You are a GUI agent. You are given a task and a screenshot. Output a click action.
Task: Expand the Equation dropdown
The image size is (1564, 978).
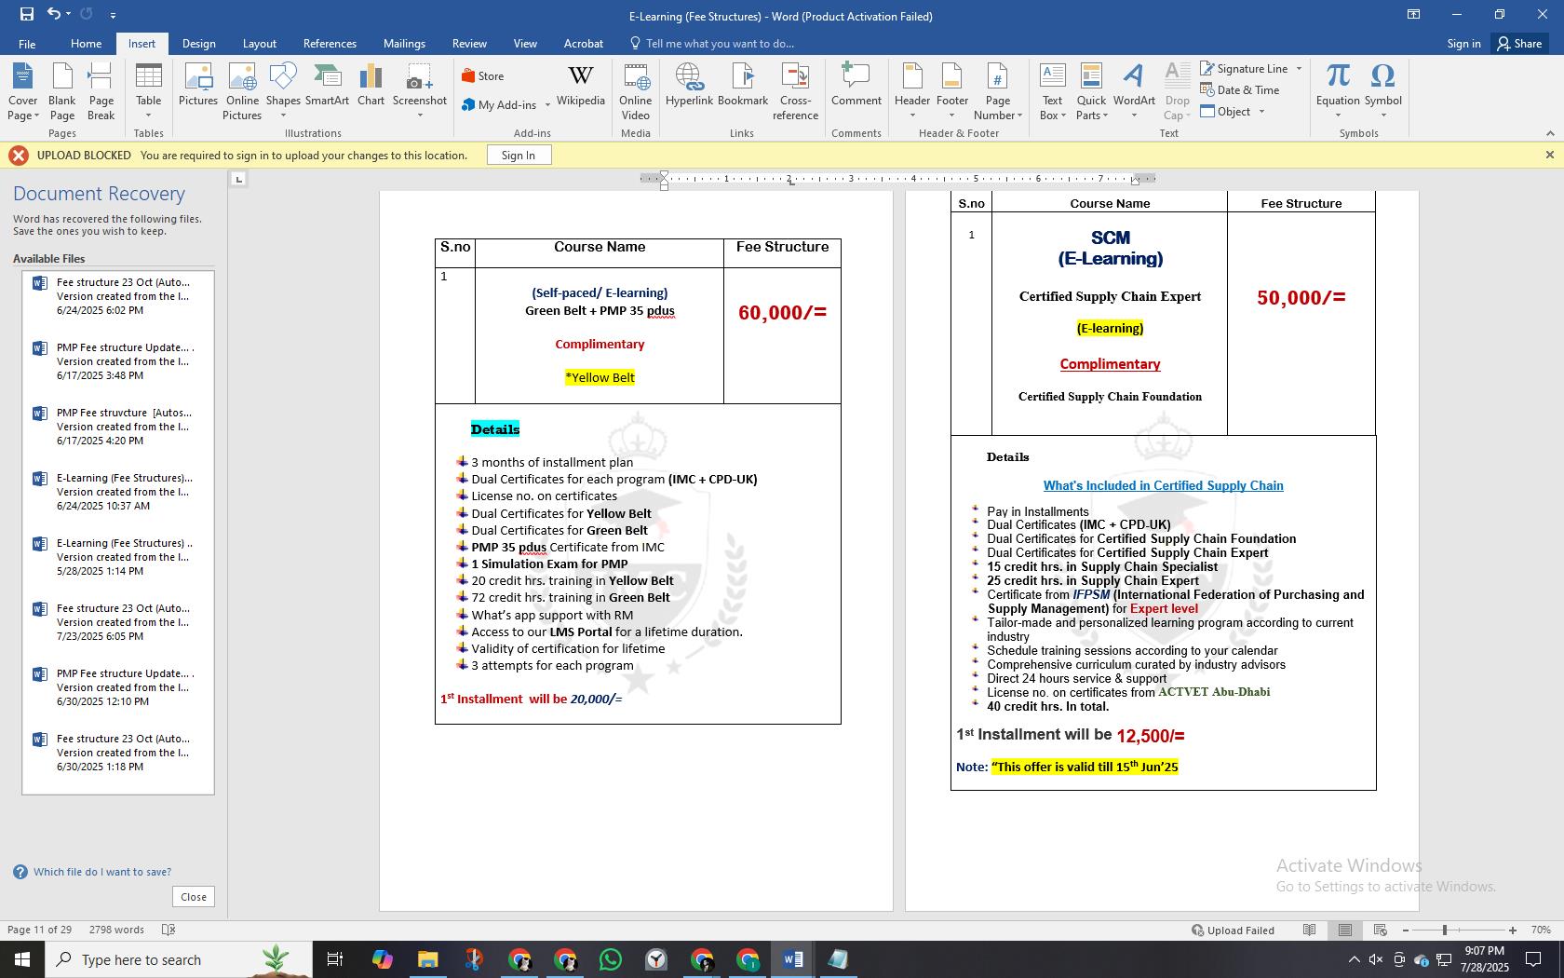point(1338,107)
